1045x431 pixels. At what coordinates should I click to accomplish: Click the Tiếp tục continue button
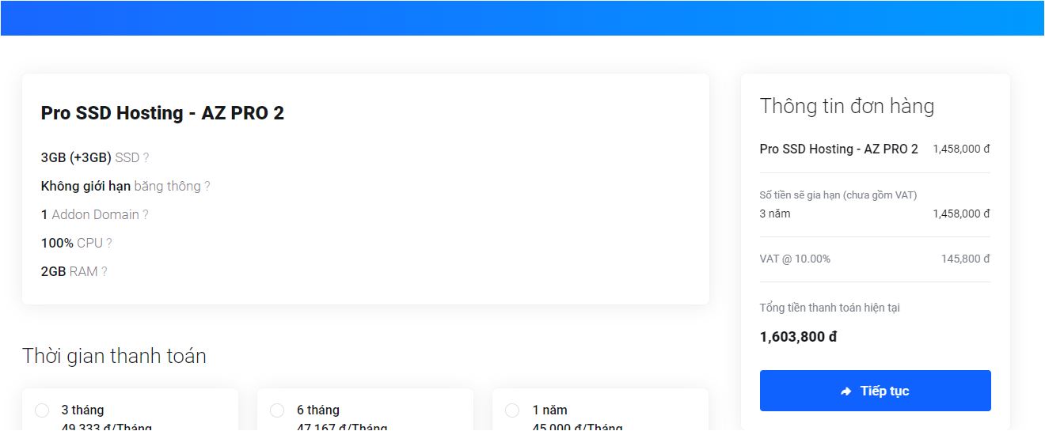pyautogui.click(x=875, y=391)
